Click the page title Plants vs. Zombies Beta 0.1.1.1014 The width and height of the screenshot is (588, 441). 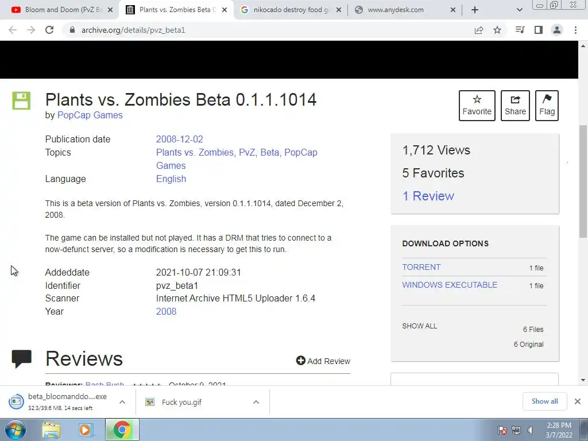click(x=181, y=99)
